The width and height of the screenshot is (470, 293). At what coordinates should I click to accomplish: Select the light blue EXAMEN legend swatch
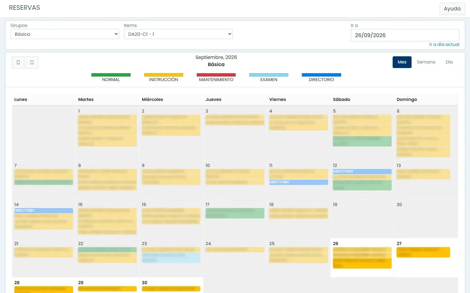click(269, 75)
